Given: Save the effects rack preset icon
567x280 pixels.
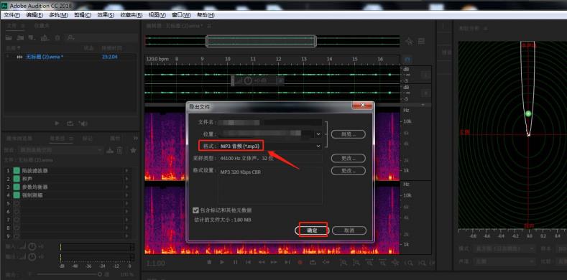Looking at the screenshot, I should 110,150.
